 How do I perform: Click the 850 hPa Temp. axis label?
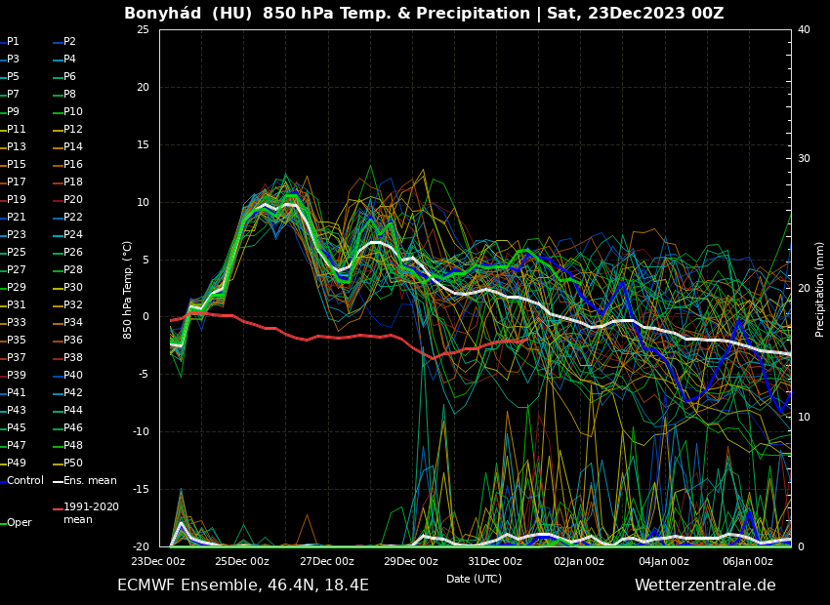(x=128, y=290)
